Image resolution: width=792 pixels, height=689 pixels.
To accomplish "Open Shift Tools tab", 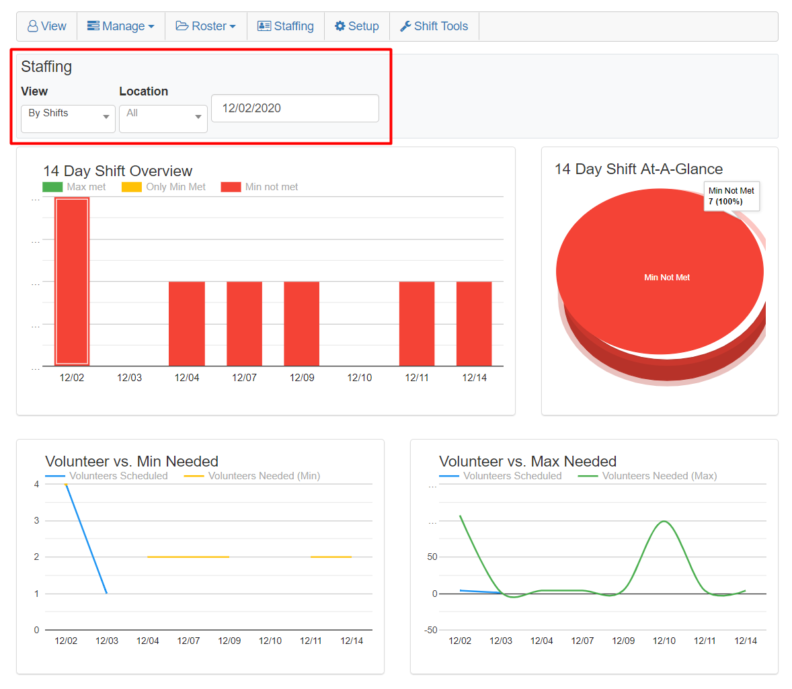I will (434, 26).
